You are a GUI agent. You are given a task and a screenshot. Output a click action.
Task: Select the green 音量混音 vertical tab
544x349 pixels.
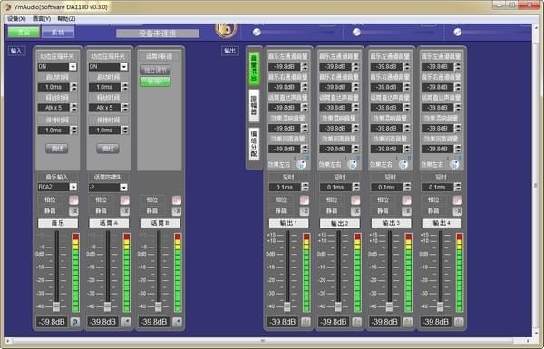click(254, 68)
